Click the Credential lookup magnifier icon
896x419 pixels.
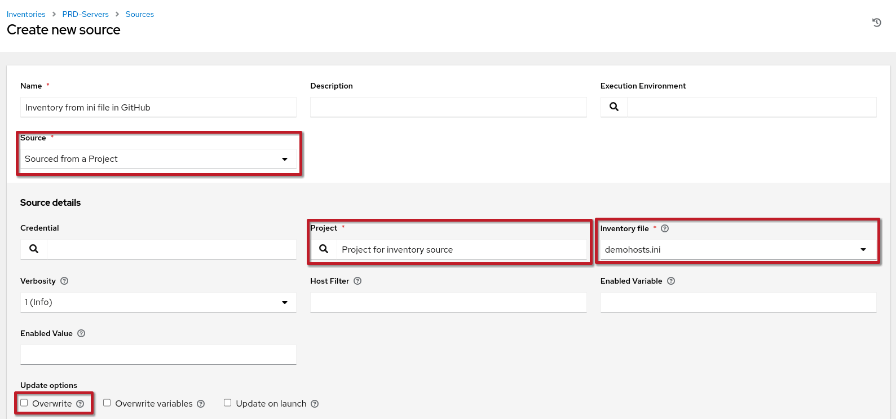click(x=34, y=249)
